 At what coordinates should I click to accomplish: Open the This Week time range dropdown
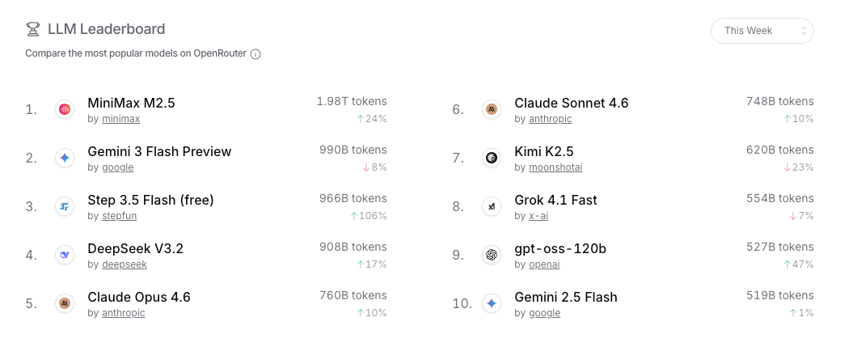[762, 31]
